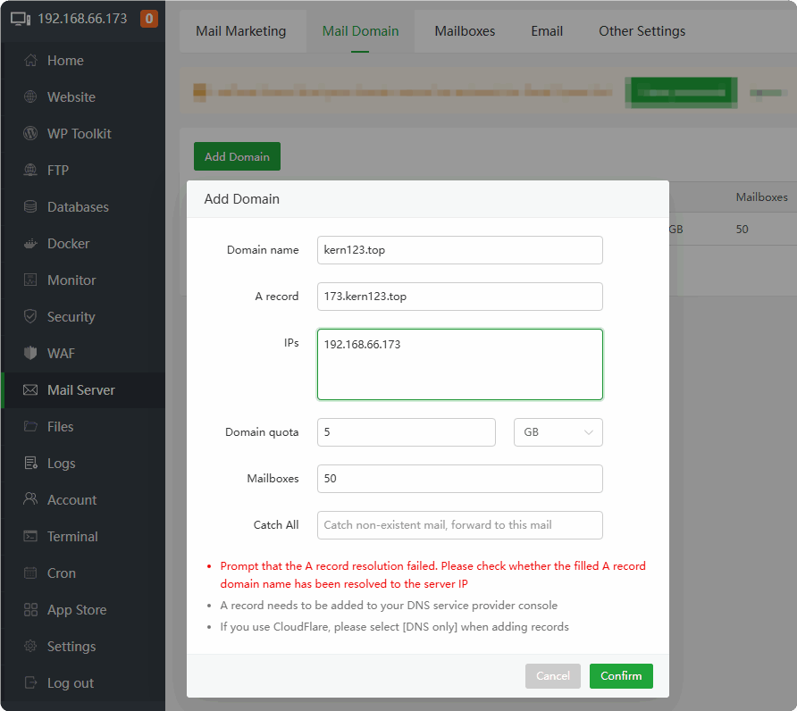Open Website via its globe icon
The image size is (797, 711).
tap(30, 97)
